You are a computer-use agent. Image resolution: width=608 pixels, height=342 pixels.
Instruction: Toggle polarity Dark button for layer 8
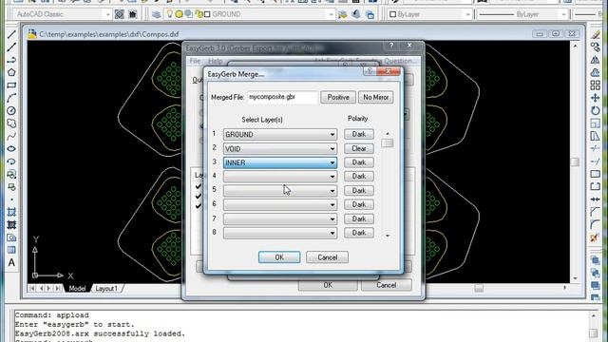coord(359,233)
